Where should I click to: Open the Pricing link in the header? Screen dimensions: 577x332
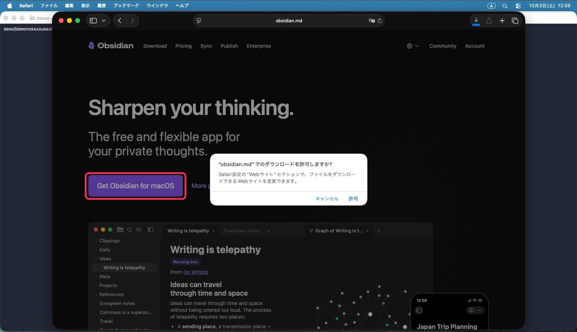coord(184,46)
